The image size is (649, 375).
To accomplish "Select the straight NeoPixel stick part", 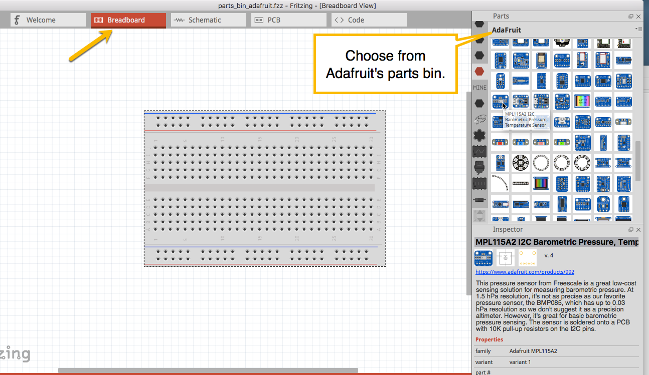I will tap(521, 183).
